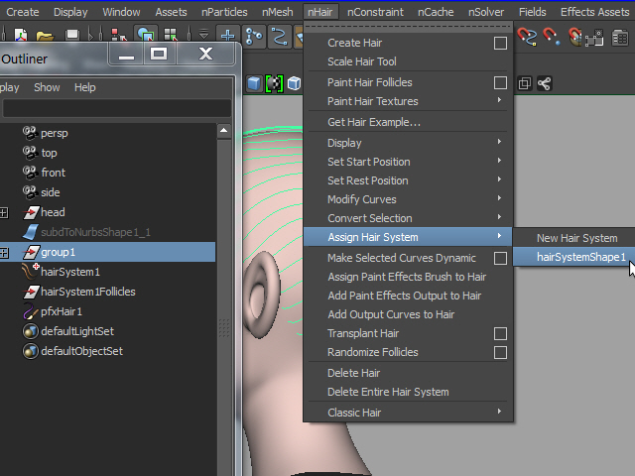Click the Outliner scrollbar up arrow
Screen dimensions: 635x476
coord(224,131)
